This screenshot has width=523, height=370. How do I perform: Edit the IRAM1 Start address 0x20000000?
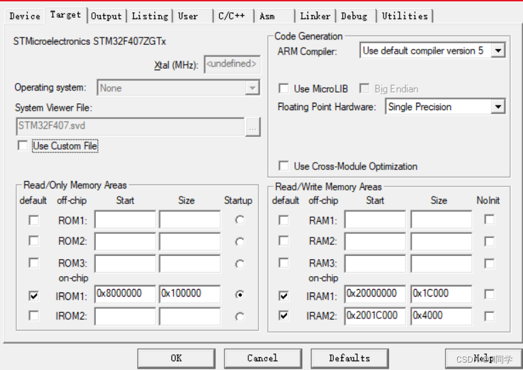375,294
